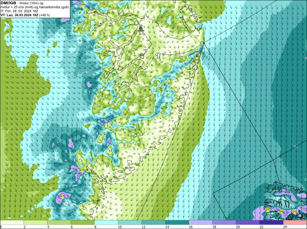Click the legend scale number 20
Screen dimensions: 307x229
(x=238, y=227)
